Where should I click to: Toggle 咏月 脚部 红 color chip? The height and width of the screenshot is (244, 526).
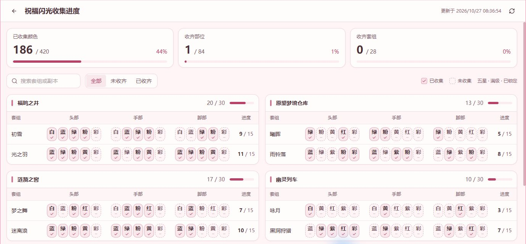click(x=460, y=211)
